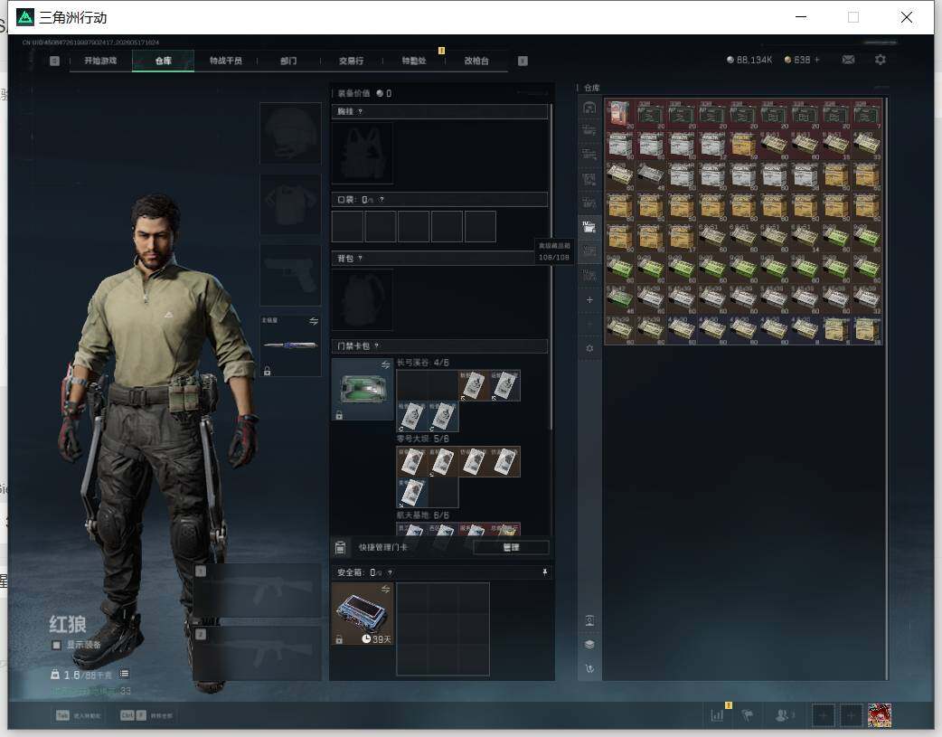The image size is (942, 737).
Task: Click the second squad plus slot
Action: pyautogui.click(x=852, y=715)
